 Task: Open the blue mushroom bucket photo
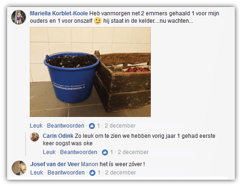(x=90, y=72)
